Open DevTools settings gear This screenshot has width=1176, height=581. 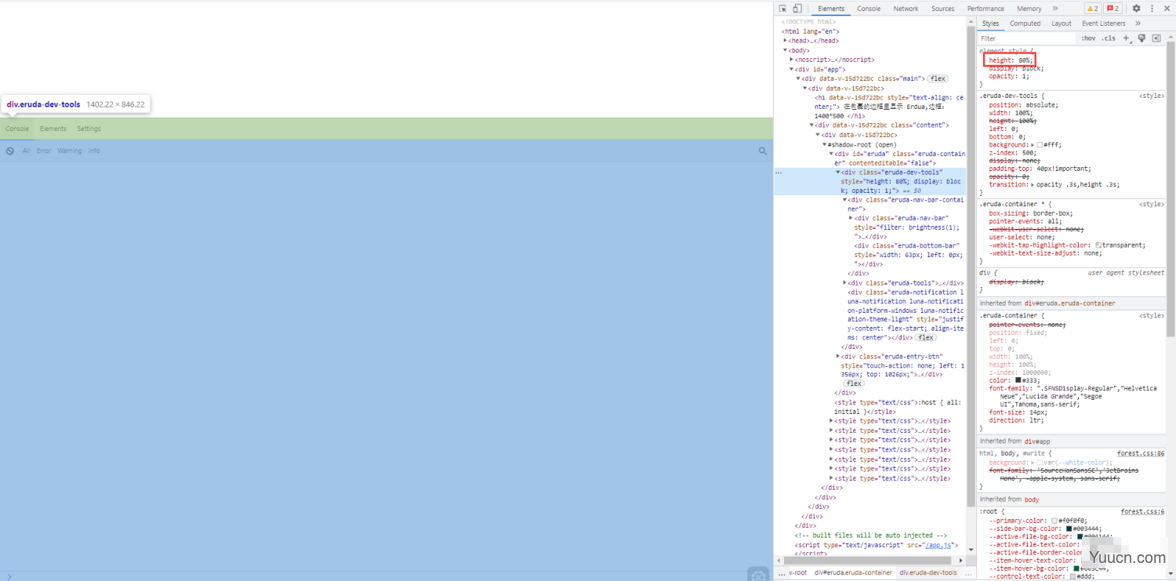tap(1136, 9)
